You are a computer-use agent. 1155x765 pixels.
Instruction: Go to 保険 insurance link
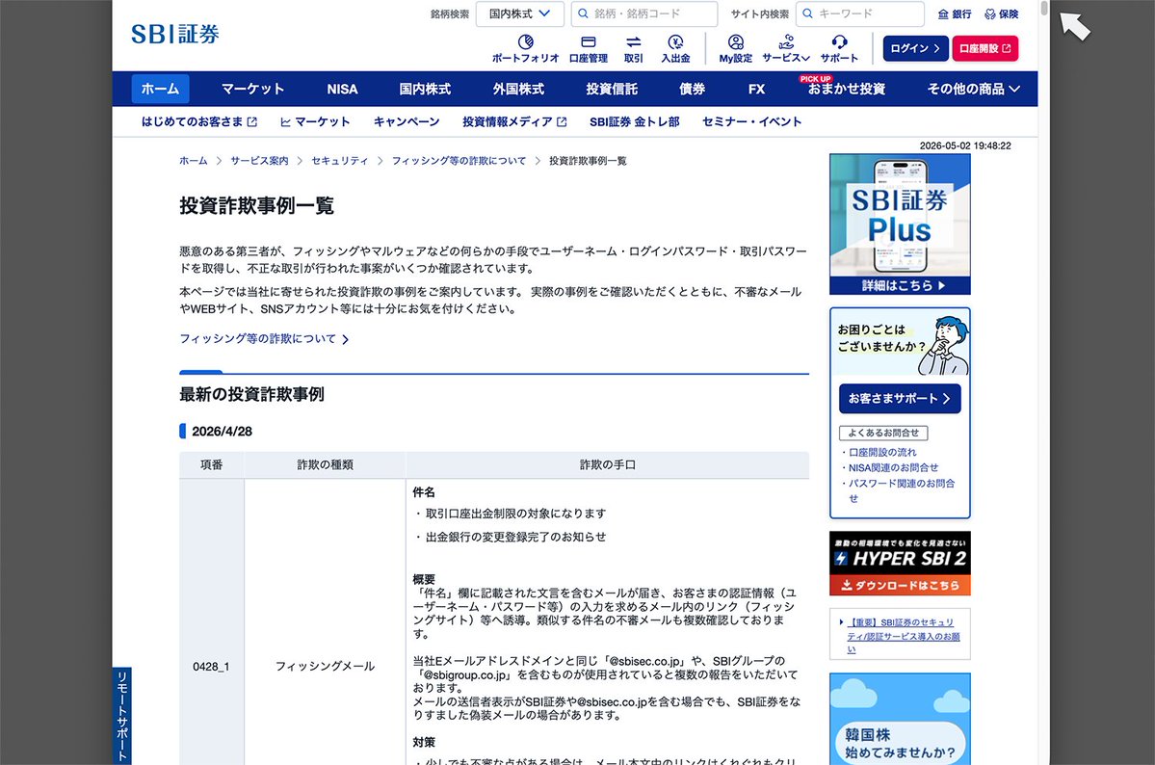click(x=1001, y=14)
